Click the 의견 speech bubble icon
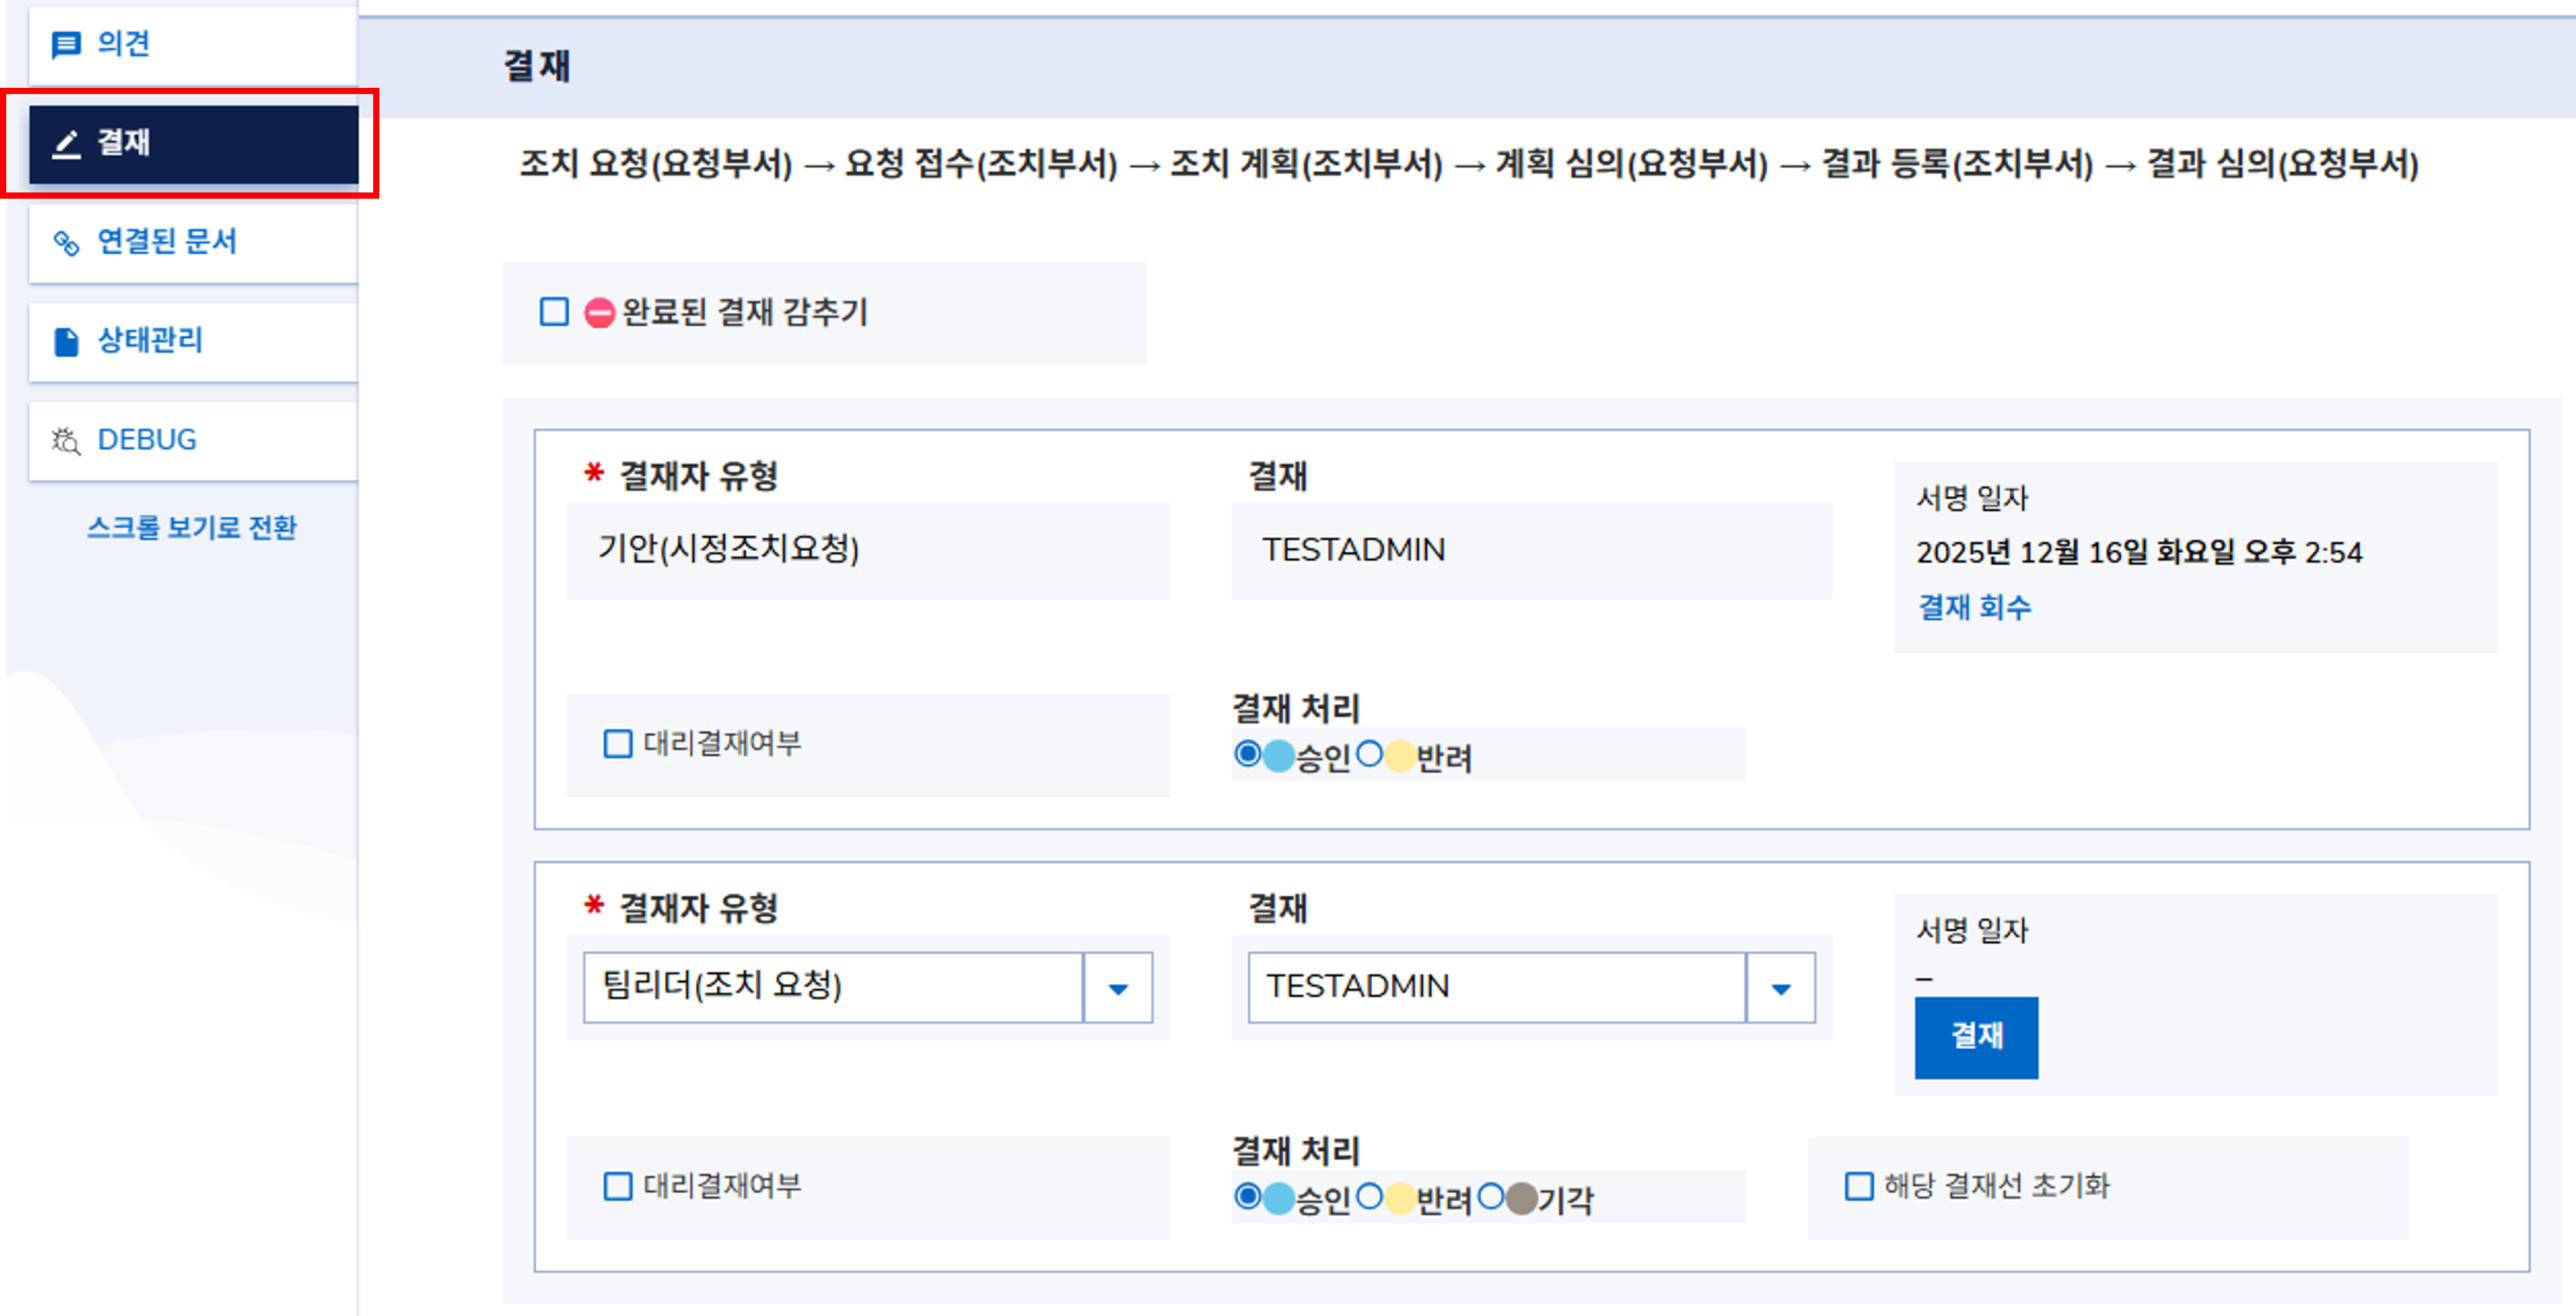 point(66,45)
